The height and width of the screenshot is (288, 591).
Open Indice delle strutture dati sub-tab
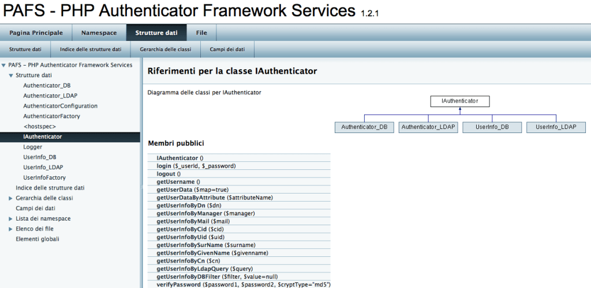[x=91, y=50]
